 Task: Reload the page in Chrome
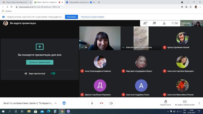coord(11,7)
